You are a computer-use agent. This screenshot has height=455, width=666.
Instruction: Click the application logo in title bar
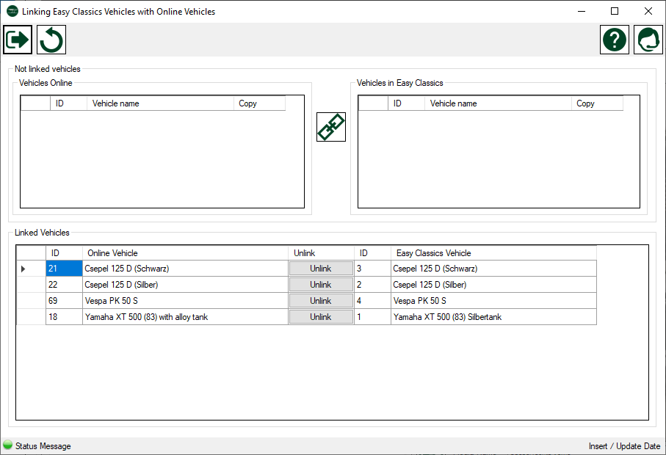click(x=12, y=12)
